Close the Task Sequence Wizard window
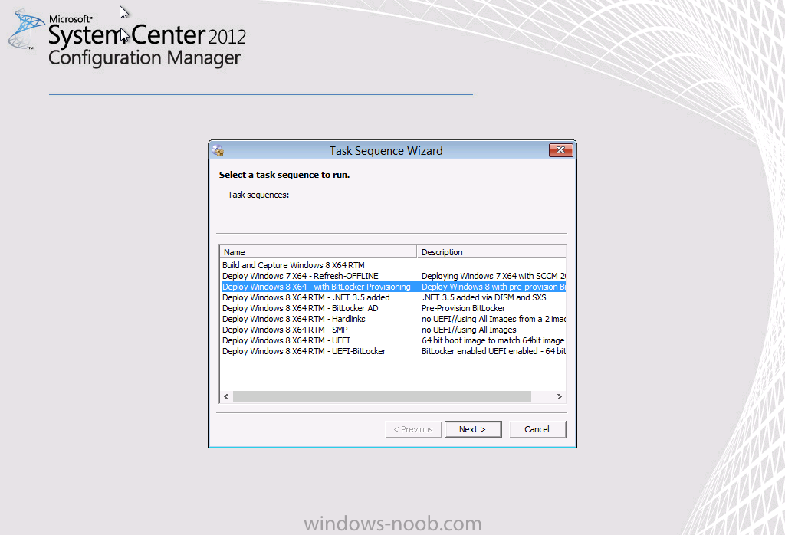The height and width of the screenshot is (535, 785). click(x=560, y=150)
